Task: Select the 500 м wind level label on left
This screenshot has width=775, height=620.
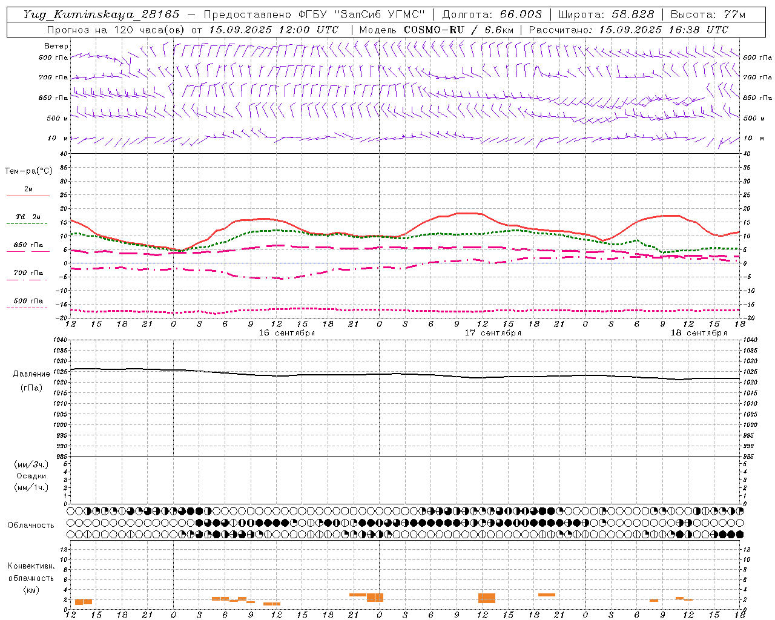Action: click(58, 118)
